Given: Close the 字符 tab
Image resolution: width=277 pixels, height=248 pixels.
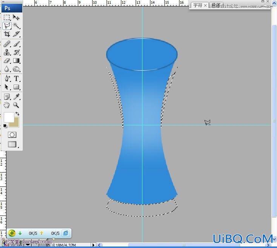Looking at the screenshot, I should [205, 5].
